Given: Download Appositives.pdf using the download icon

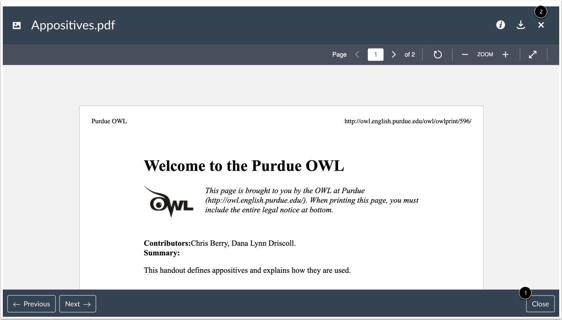Looking at the screenshot, I should (520, 25).
